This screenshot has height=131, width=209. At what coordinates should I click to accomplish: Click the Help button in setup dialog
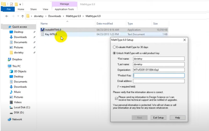click(178, 117)
